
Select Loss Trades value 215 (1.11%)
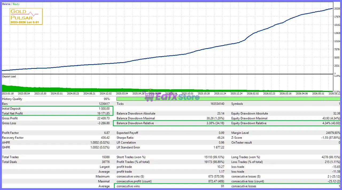[333, 162]
